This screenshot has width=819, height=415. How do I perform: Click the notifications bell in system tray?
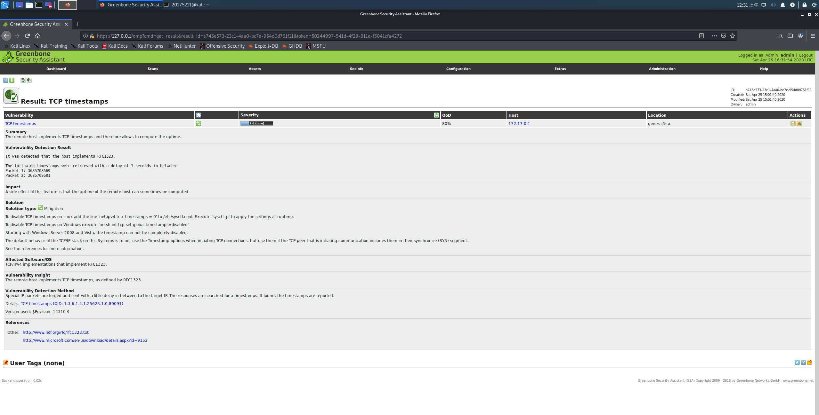tap(783, 5)
